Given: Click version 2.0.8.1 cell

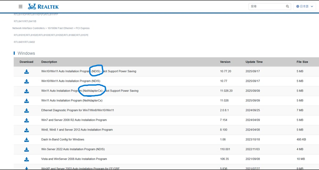Looking at the screenshot, I should click(x=224, y=110).
